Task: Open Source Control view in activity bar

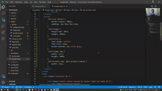Action: 3,20
